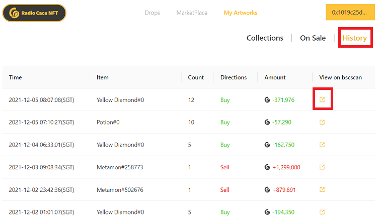Open the MarketPlace page
The image size is (380, 221).
(192, 13)
